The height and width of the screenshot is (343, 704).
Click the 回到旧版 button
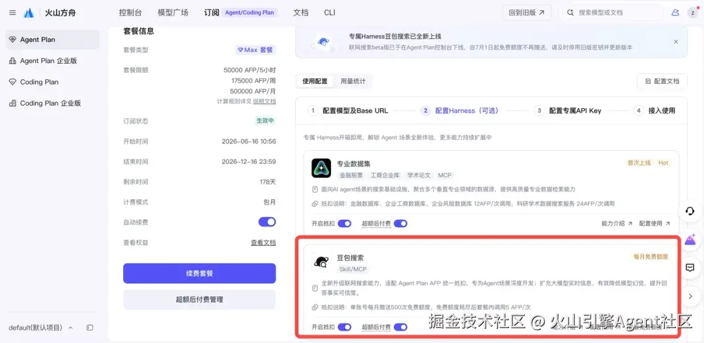527,12
